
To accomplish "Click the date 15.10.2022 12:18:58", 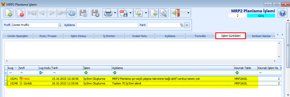I will [66, 79].
